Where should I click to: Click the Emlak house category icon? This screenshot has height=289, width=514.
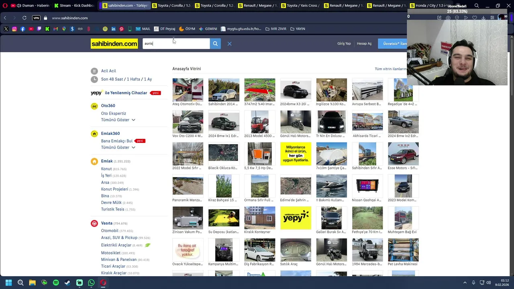pos(94,161)
